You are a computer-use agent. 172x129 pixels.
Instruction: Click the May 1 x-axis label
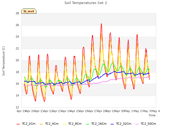coord(129,111)
